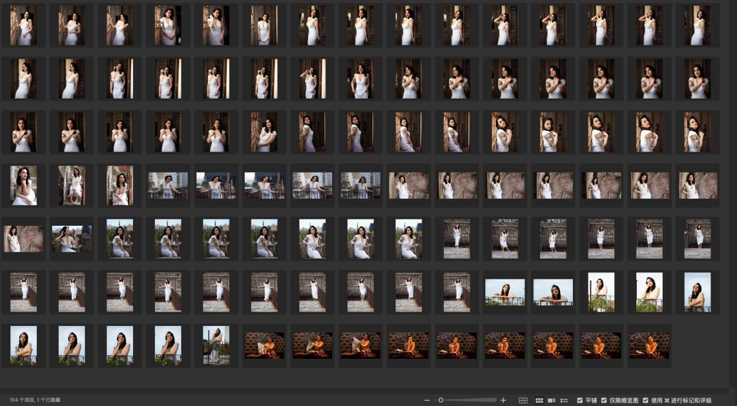
Task: Switch to list view layout
Action: [x=564, y=400]
